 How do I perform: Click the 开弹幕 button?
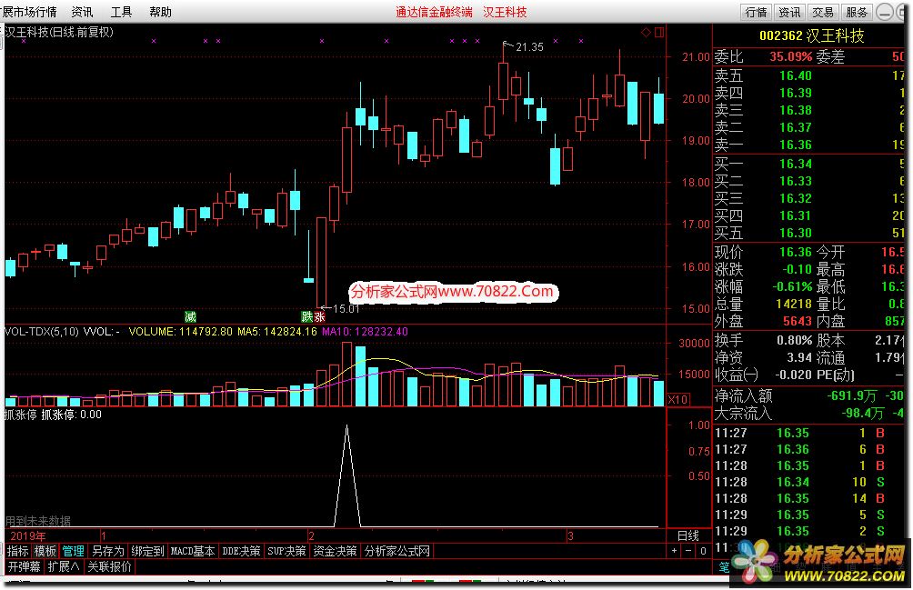point(24,566)
